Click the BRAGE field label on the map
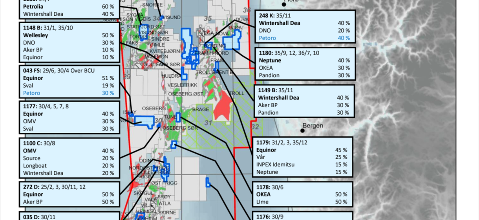The width and height of the screenshot is (479, 220). [x=200, y=110]
